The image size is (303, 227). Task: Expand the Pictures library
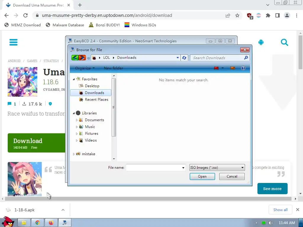click(x=77, y=134)
